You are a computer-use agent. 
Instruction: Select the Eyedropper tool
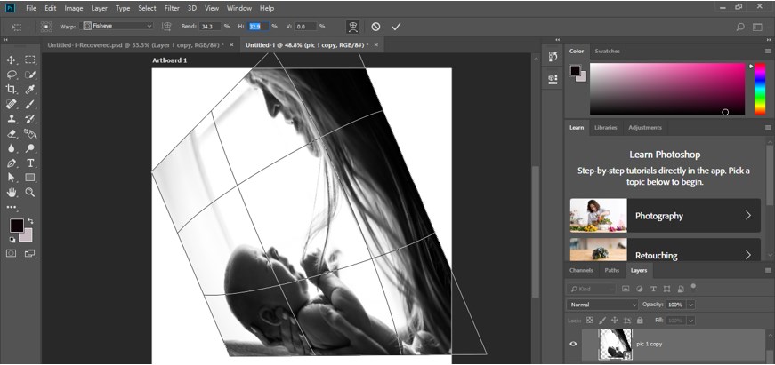30,90
